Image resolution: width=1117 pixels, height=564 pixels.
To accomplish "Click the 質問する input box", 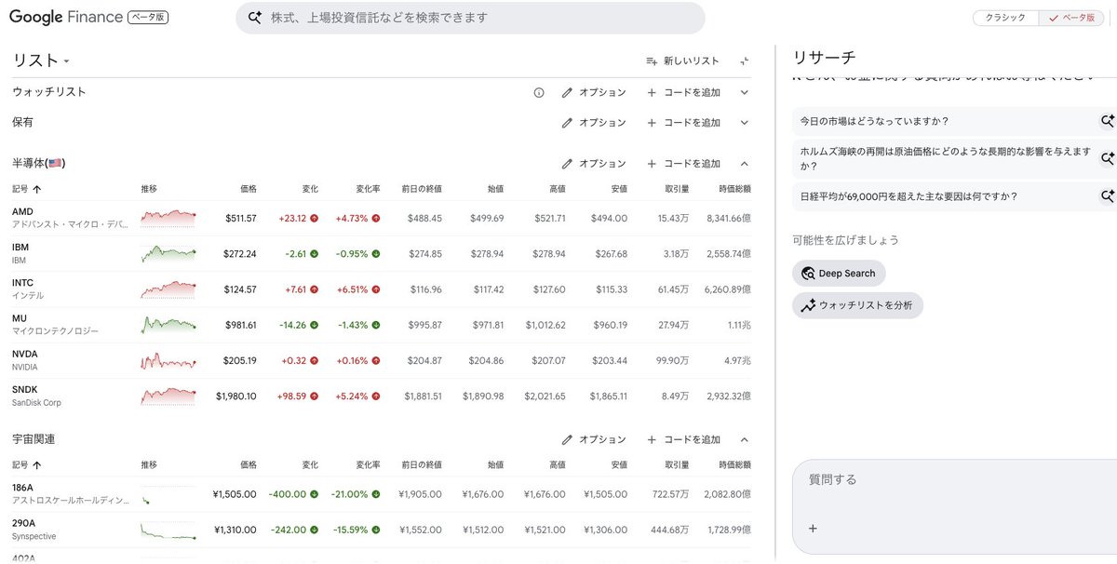I will 954,480.
